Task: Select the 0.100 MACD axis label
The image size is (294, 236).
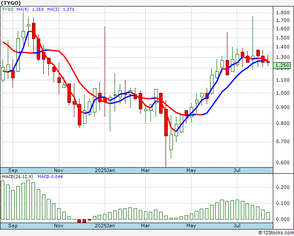Action: tap(283, 203)
